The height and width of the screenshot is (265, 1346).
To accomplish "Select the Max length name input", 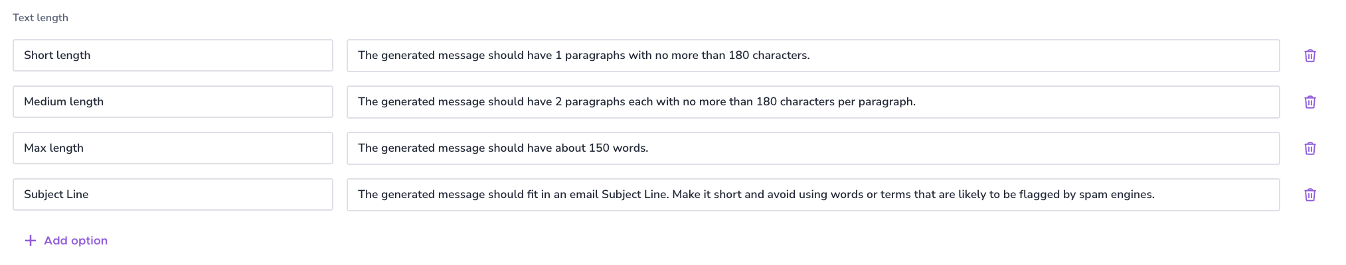I will [x=173, y=148].
